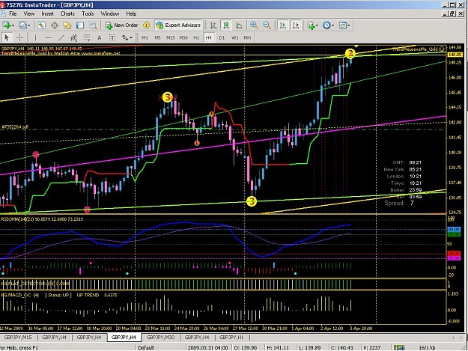Select the arrow cursor tool
The width and height of the screenshot is (468, 351).
(x=7, y=38)
